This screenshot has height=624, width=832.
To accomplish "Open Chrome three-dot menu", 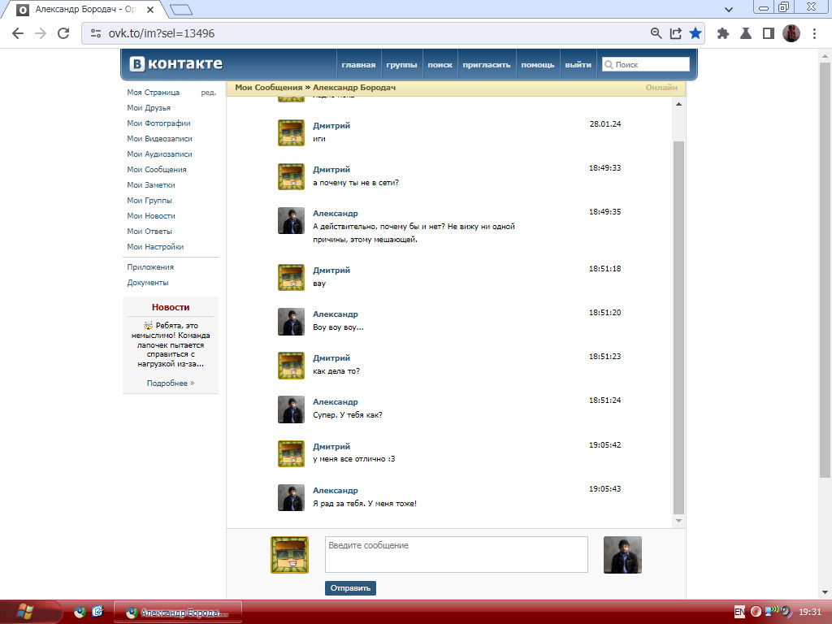I will 814,33.
